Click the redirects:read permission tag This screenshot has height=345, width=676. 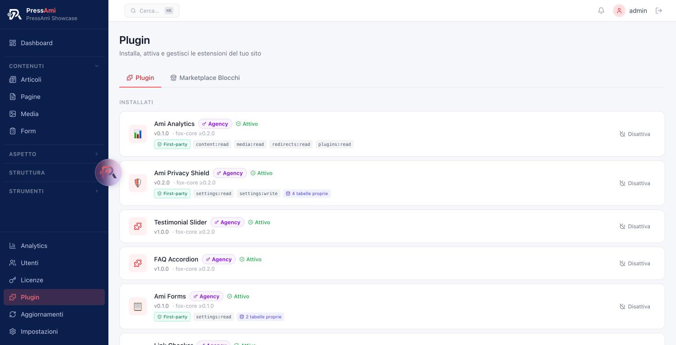tap(291, 145)
